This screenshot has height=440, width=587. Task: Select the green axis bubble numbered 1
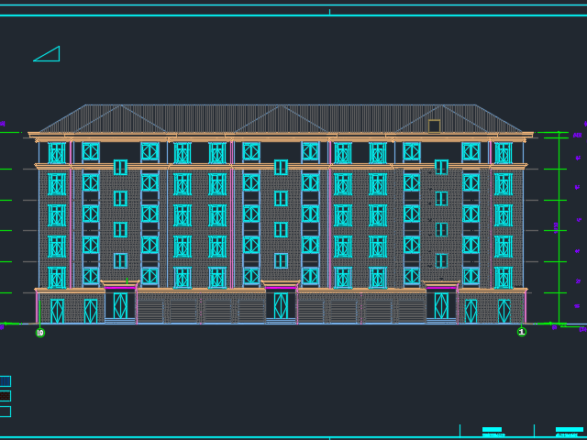click(x=522, y=331)
